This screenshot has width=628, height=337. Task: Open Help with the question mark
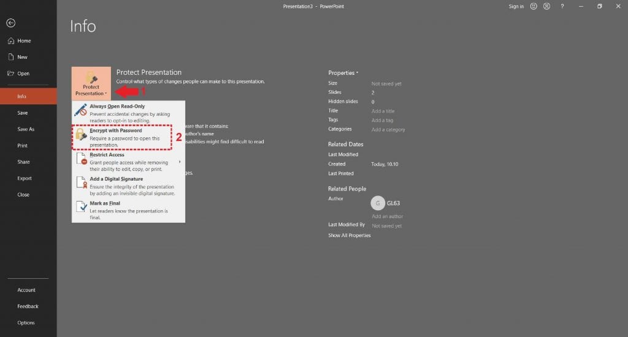[562, 6]
